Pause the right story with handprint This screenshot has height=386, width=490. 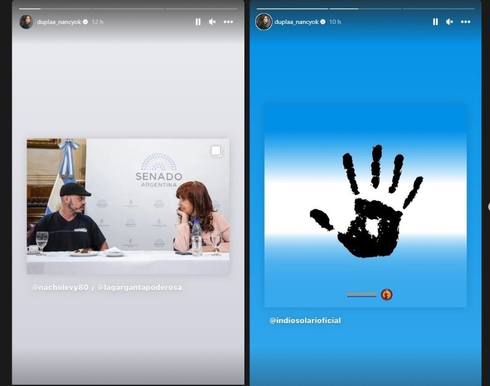(435, 21)
